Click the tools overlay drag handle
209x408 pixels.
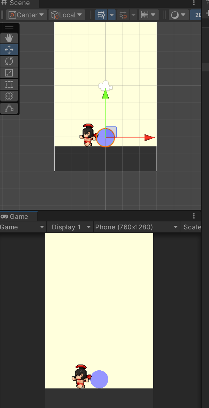(9, 27)
